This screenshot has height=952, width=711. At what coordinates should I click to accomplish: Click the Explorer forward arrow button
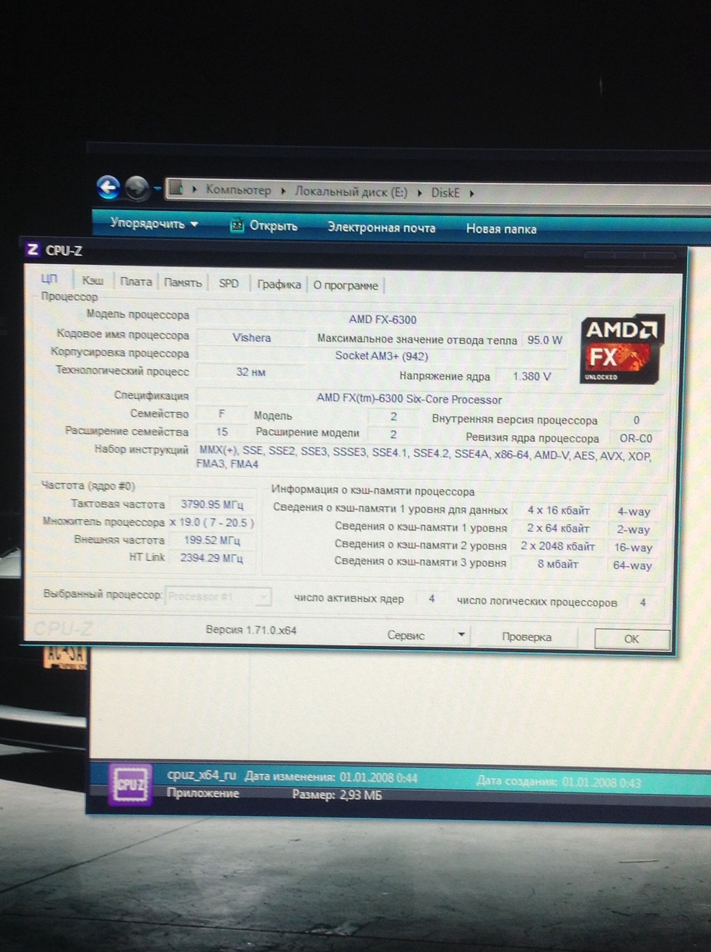pos(137,189)
